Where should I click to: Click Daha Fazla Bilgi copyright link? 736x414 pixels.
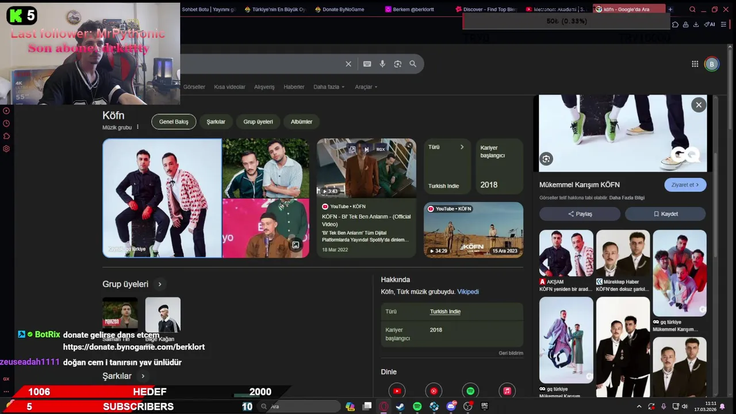[x=627, y=198]
